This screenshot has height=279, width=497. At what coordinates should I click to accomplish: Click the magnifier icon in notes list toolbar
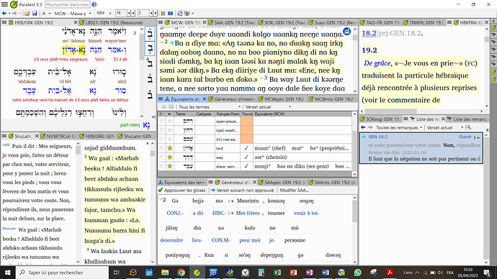tap(469, 127)
